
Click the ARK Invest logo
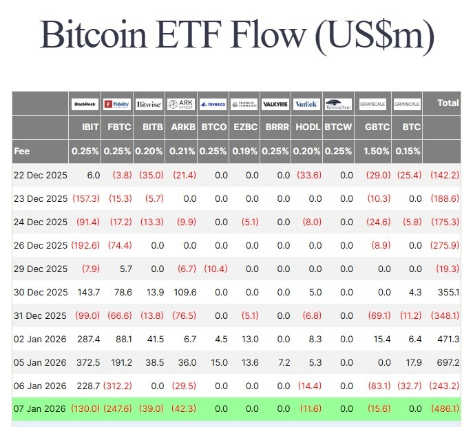(x=181, y=104)
